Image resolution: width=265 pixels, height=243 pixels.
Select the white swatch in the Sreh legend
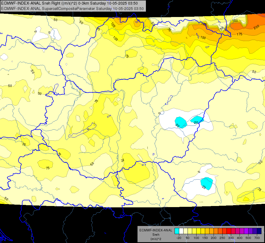pyautogui.click(x=181, y=231)
